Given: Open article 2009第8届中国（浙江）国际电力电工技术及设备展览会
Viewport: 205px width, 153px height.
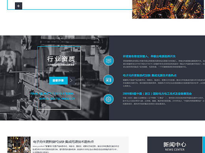Looking at the screenshot, I should click(x=157, y=94).
